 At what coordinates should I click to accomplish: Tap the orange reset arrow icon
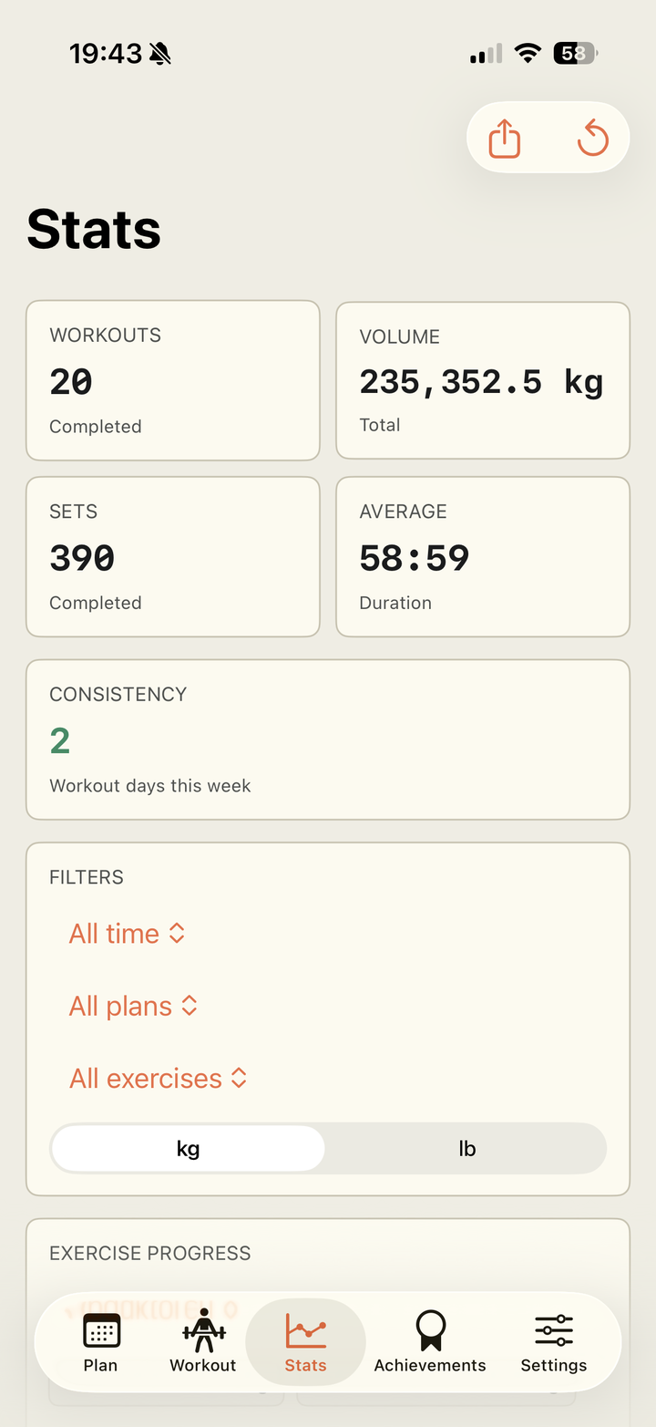[592, 139]
